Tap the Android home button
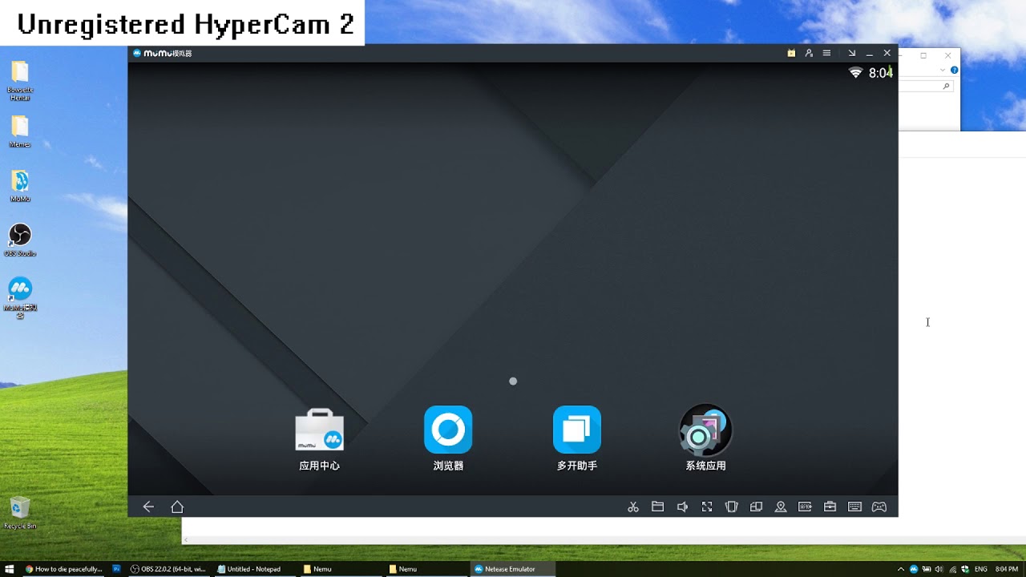 click(177, 506)
